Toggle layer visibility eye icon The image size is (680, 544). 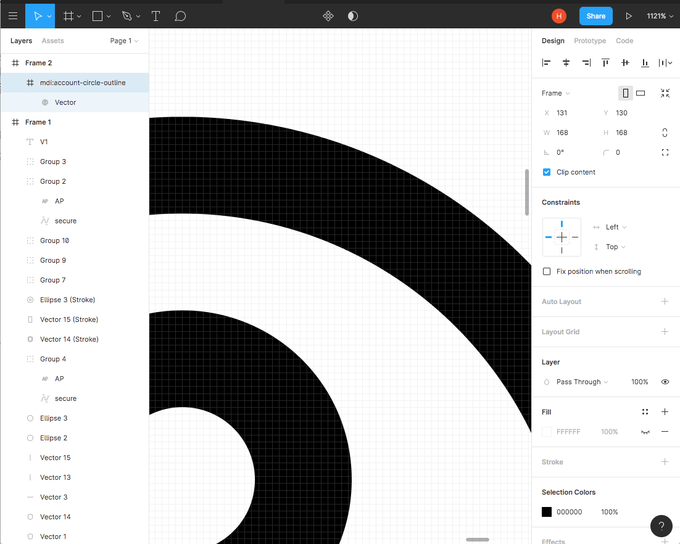point(665,382)
